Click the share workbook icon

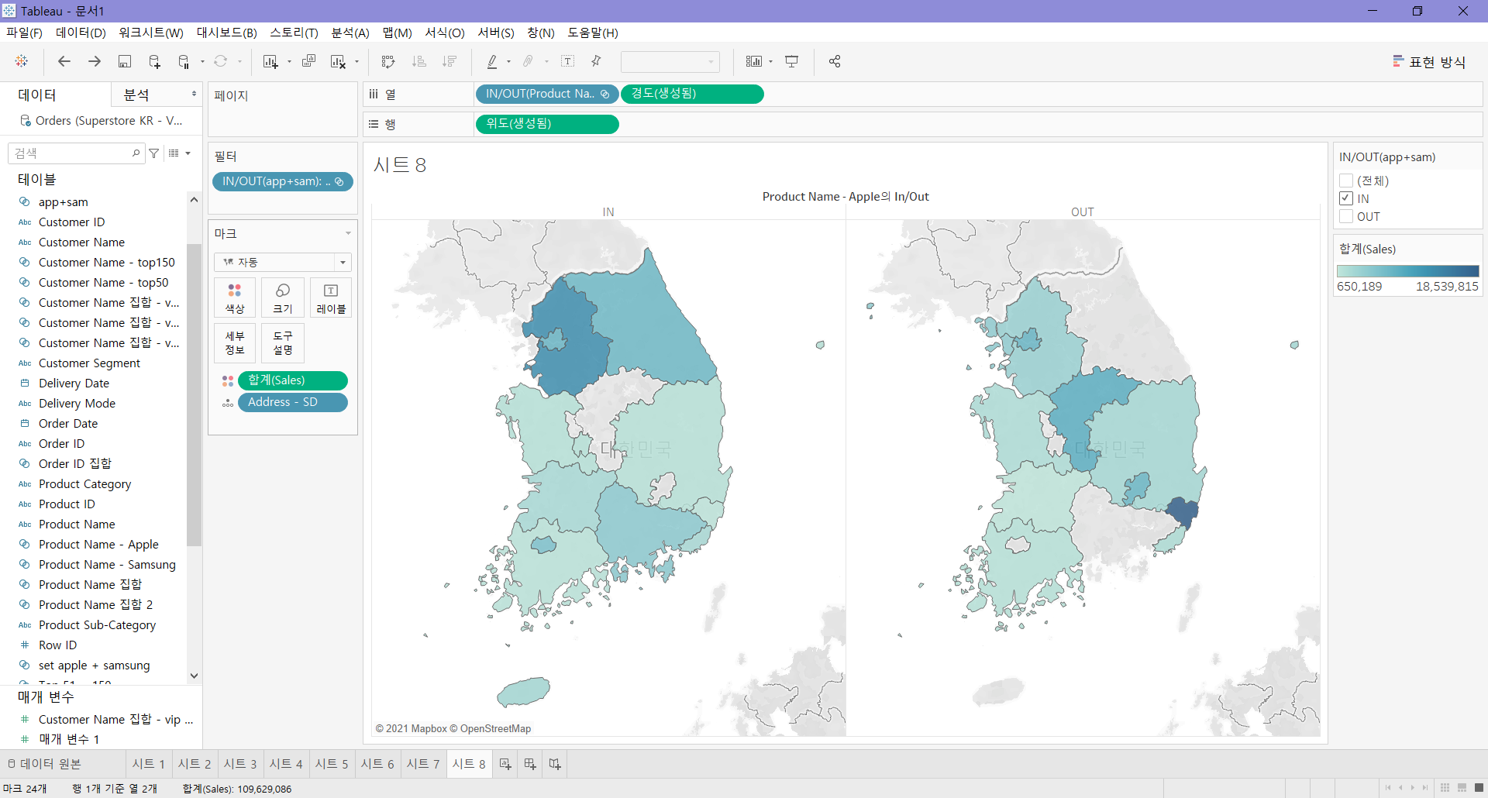point(835,61)
